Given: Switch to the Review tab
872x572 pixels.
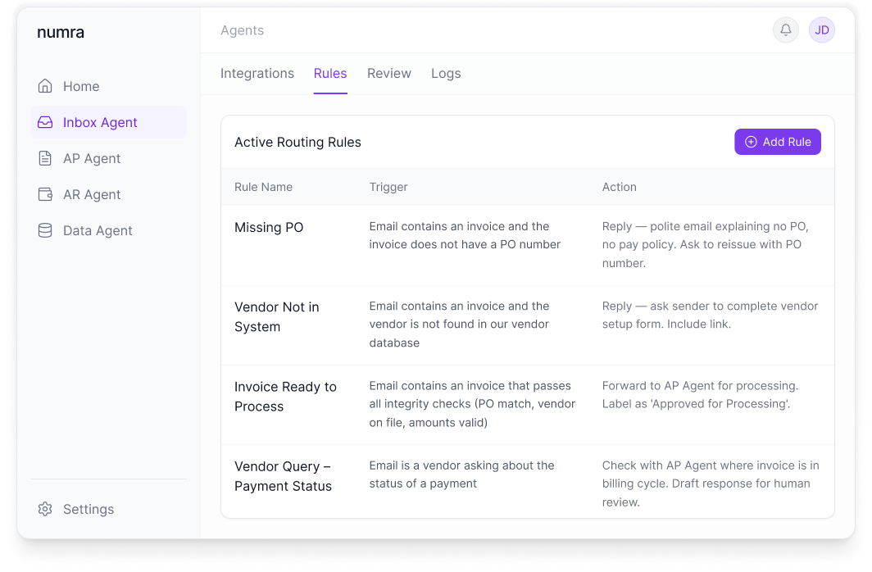Looking at the screenshot, I should (x=388, y=73).
